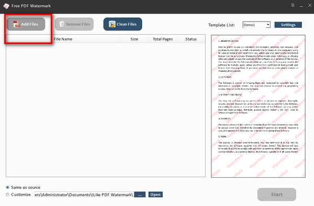Select the Customize output option
Image resolution: width=314 pixels, height=206 pixels.
(x=8, y=194)
